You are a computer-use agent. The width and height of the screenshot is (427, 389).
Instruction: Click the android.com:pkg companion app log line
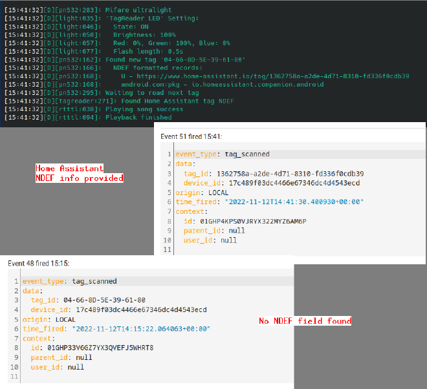coord(164,85)
